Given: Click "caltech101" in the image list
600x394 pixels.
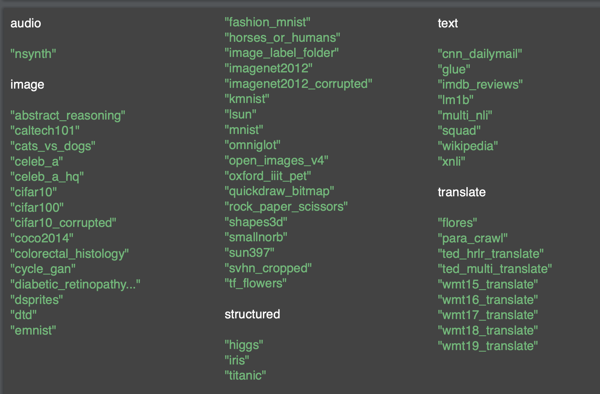Looking at the screenshot, I should point(45,131).
